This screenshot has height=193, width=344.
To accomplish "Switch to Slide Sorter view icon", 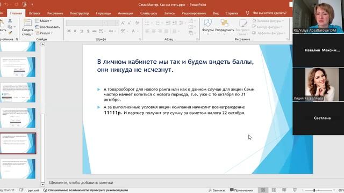I will [x=274, y=190].
